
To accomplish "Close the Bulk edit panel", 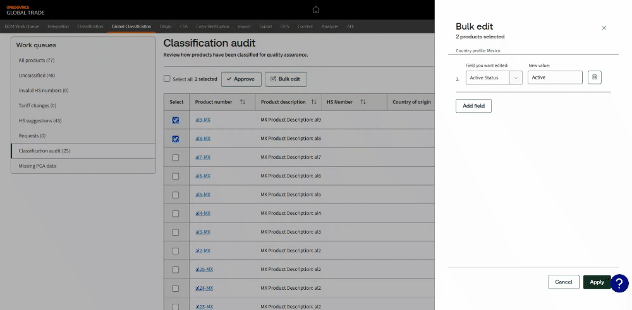I will (x=604, y=28).
